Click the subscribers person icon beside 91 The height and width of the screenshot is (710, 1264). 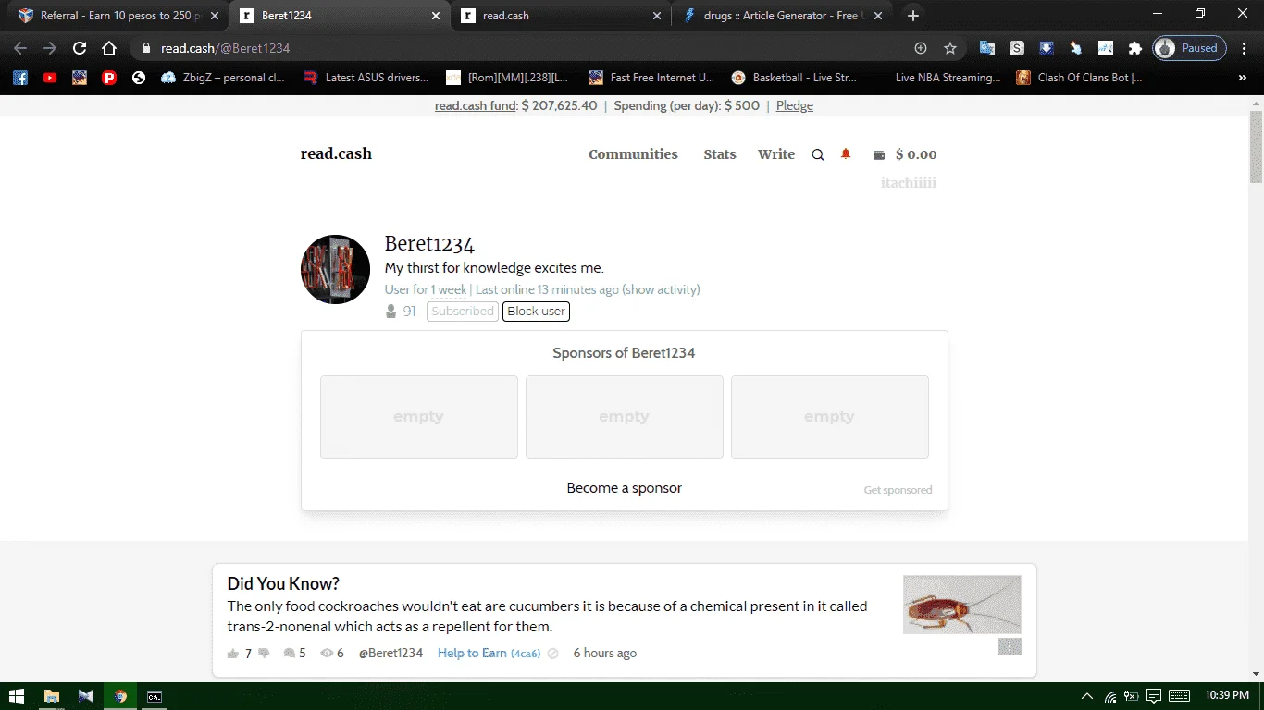[x=391, y=312]
